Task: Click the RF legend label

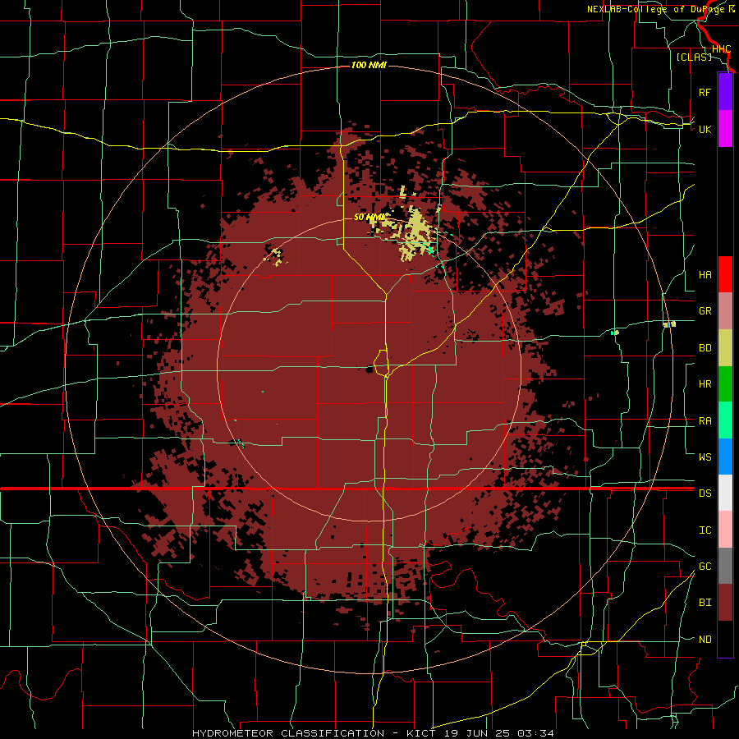Action: [705, 92]
